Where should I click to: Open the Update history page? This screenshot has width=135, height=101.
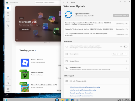tap(96, 61)
